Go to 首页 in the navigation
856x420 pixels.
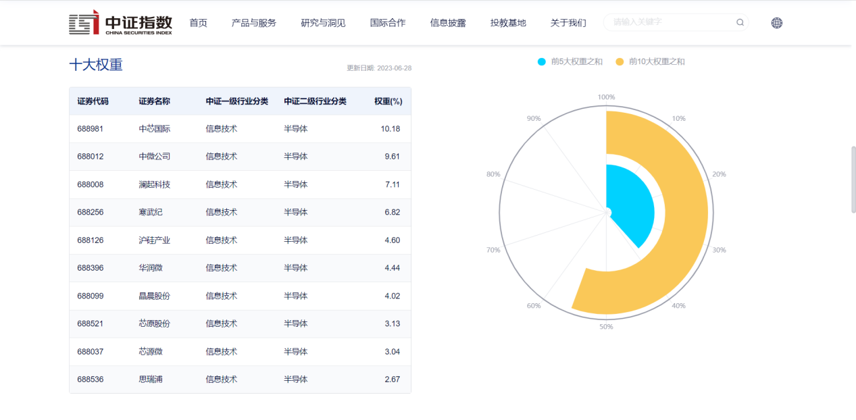pos(198,23)
